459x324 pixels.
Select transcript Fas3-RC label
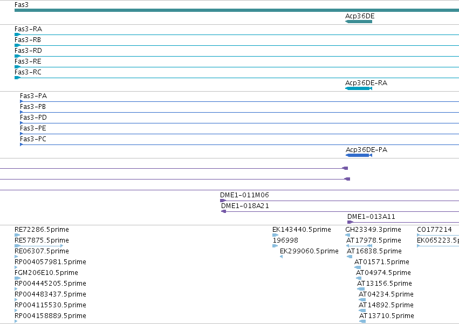click(x=28, y=72)
